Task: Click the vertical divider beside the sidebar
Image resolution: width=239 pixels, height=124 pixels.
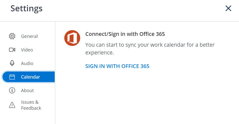Action: tap(55, 73)
